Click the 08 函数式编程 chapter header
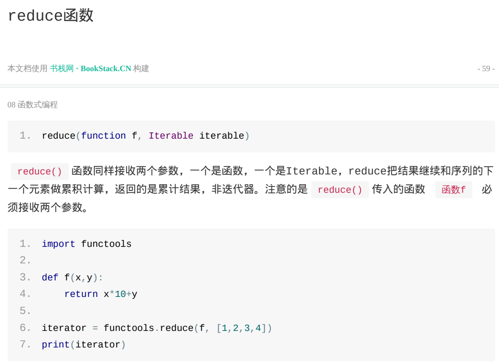This screenshot has width=499, height=364. (33, 105)
